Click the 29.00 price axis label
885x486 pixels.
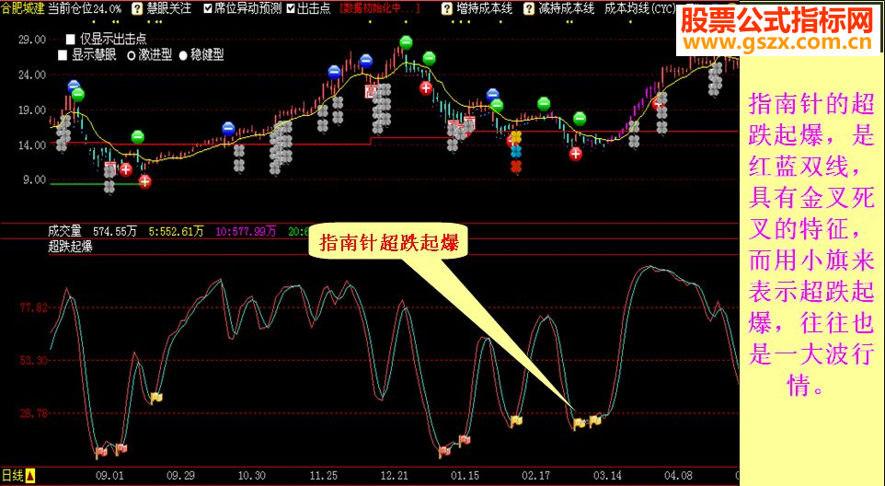(31, 40)
